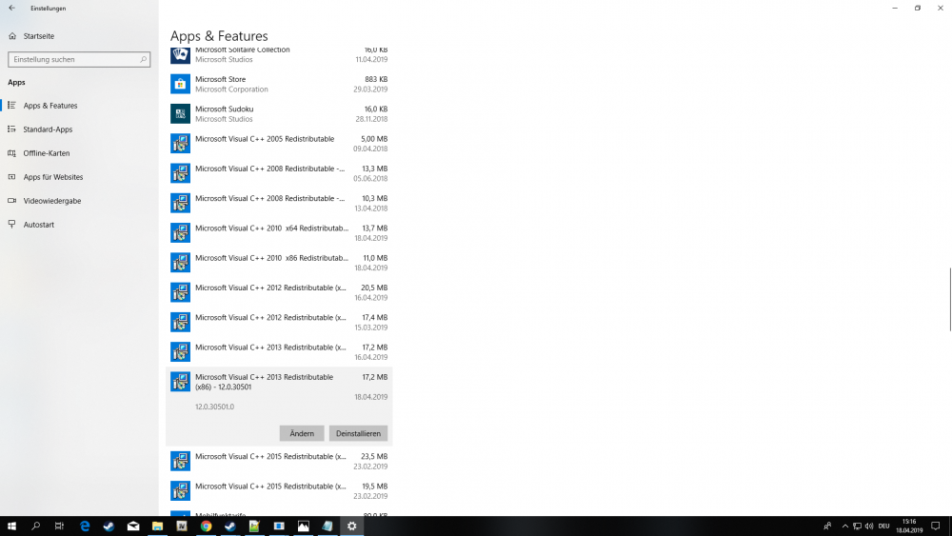Select Visual C++ 2010 x64 Redistributable text
Viewport: 952px width, 536px height.
[272, 228]
